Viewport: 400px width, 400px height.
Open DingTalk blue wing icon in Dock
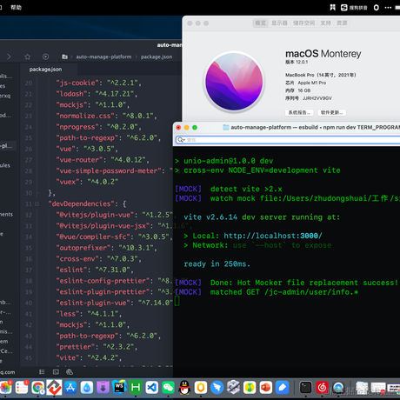[x=217, y=388]
